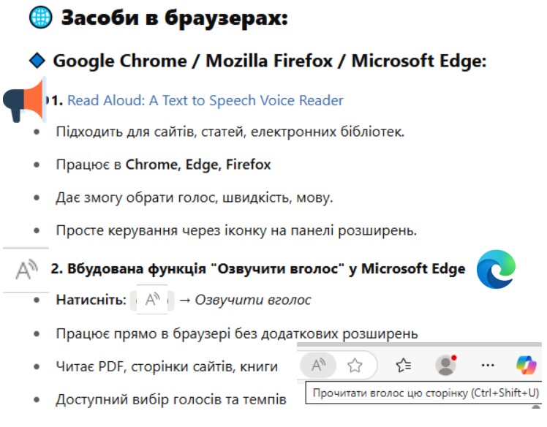Click the Читає PDF, сторінки сайтів bullet
547x427 pixels.
pyautogui.click(x=167, y=366)
